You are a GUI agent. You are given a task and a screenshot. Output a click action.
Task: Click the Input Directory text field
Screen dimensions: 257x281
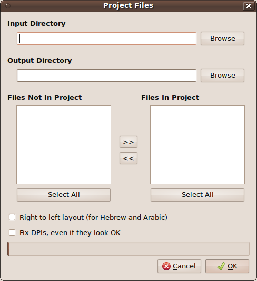click(106, 39)
